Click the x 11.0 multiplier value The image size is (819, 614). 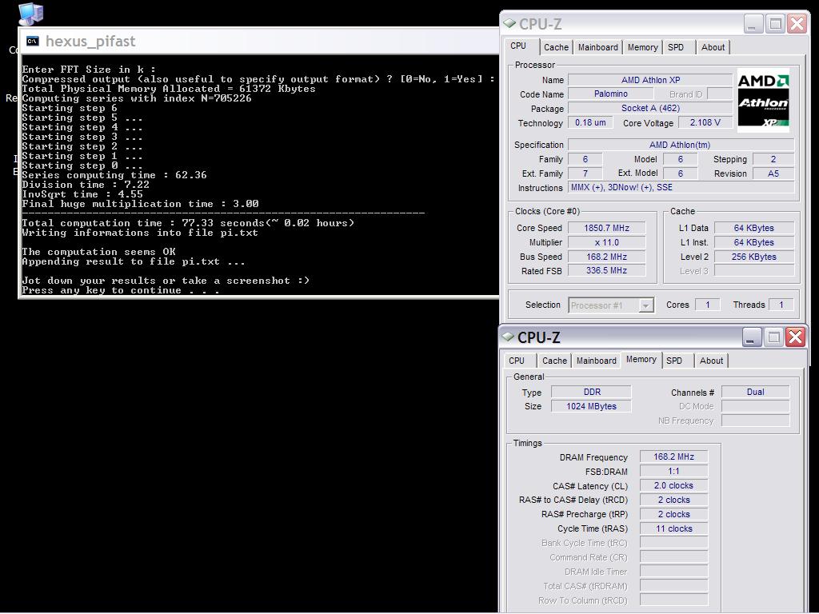606,242
